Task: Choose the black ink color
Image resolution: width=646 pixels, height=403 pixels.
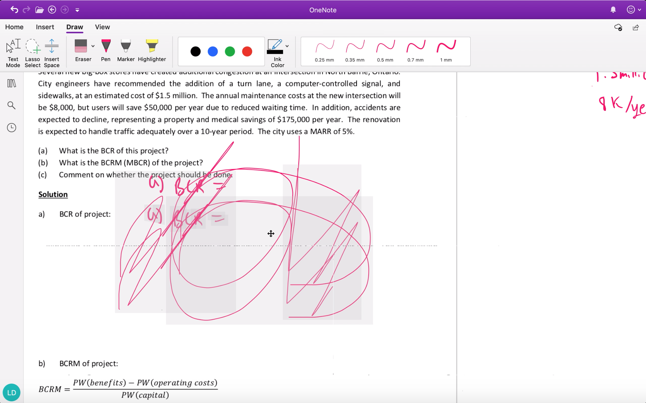Action: [x=195, y=52]
